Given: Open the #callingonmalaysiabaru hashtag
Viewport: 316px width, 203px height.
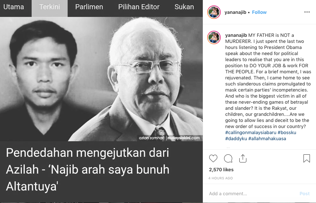Looking at the screenshot, I should point(251,132).
